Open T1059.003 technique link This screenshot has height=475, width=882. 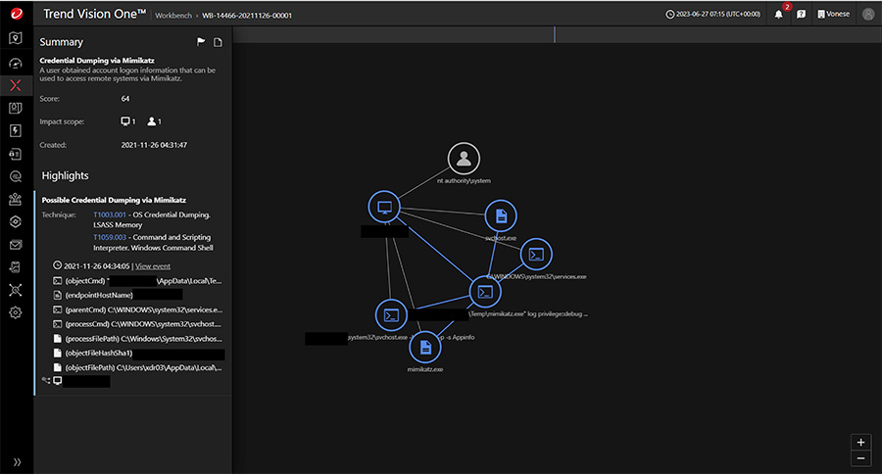(x=110, y=237)
